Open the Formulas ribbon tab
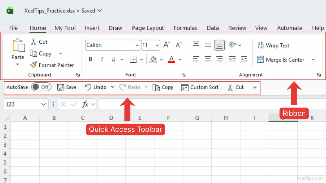 click(x=185, y=28)
